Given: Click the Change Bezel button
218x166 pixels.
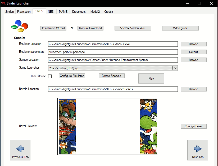Looking at the screenshot, I should coord(194,126).
